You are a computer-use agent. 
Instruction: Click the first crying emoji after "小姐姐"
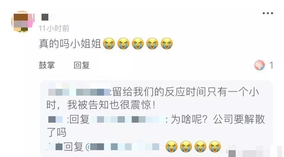point(109,44)
